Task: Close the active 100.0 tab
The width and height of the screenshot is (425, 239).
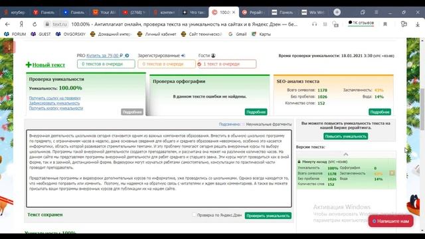Action: pos(234,12)
